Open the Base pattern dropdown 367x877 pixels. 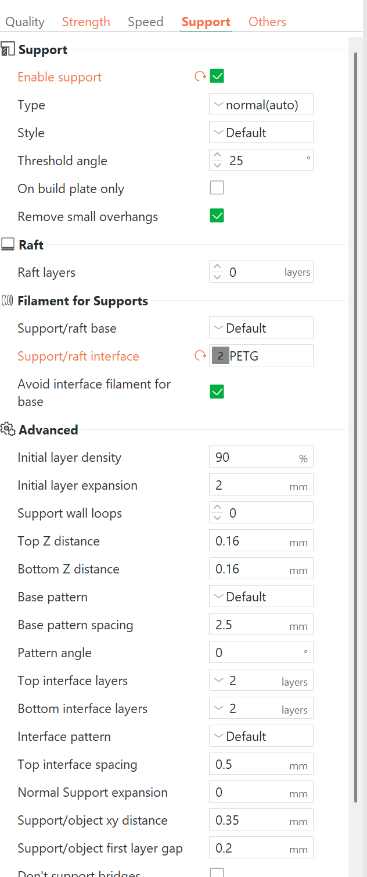(261, 597)
